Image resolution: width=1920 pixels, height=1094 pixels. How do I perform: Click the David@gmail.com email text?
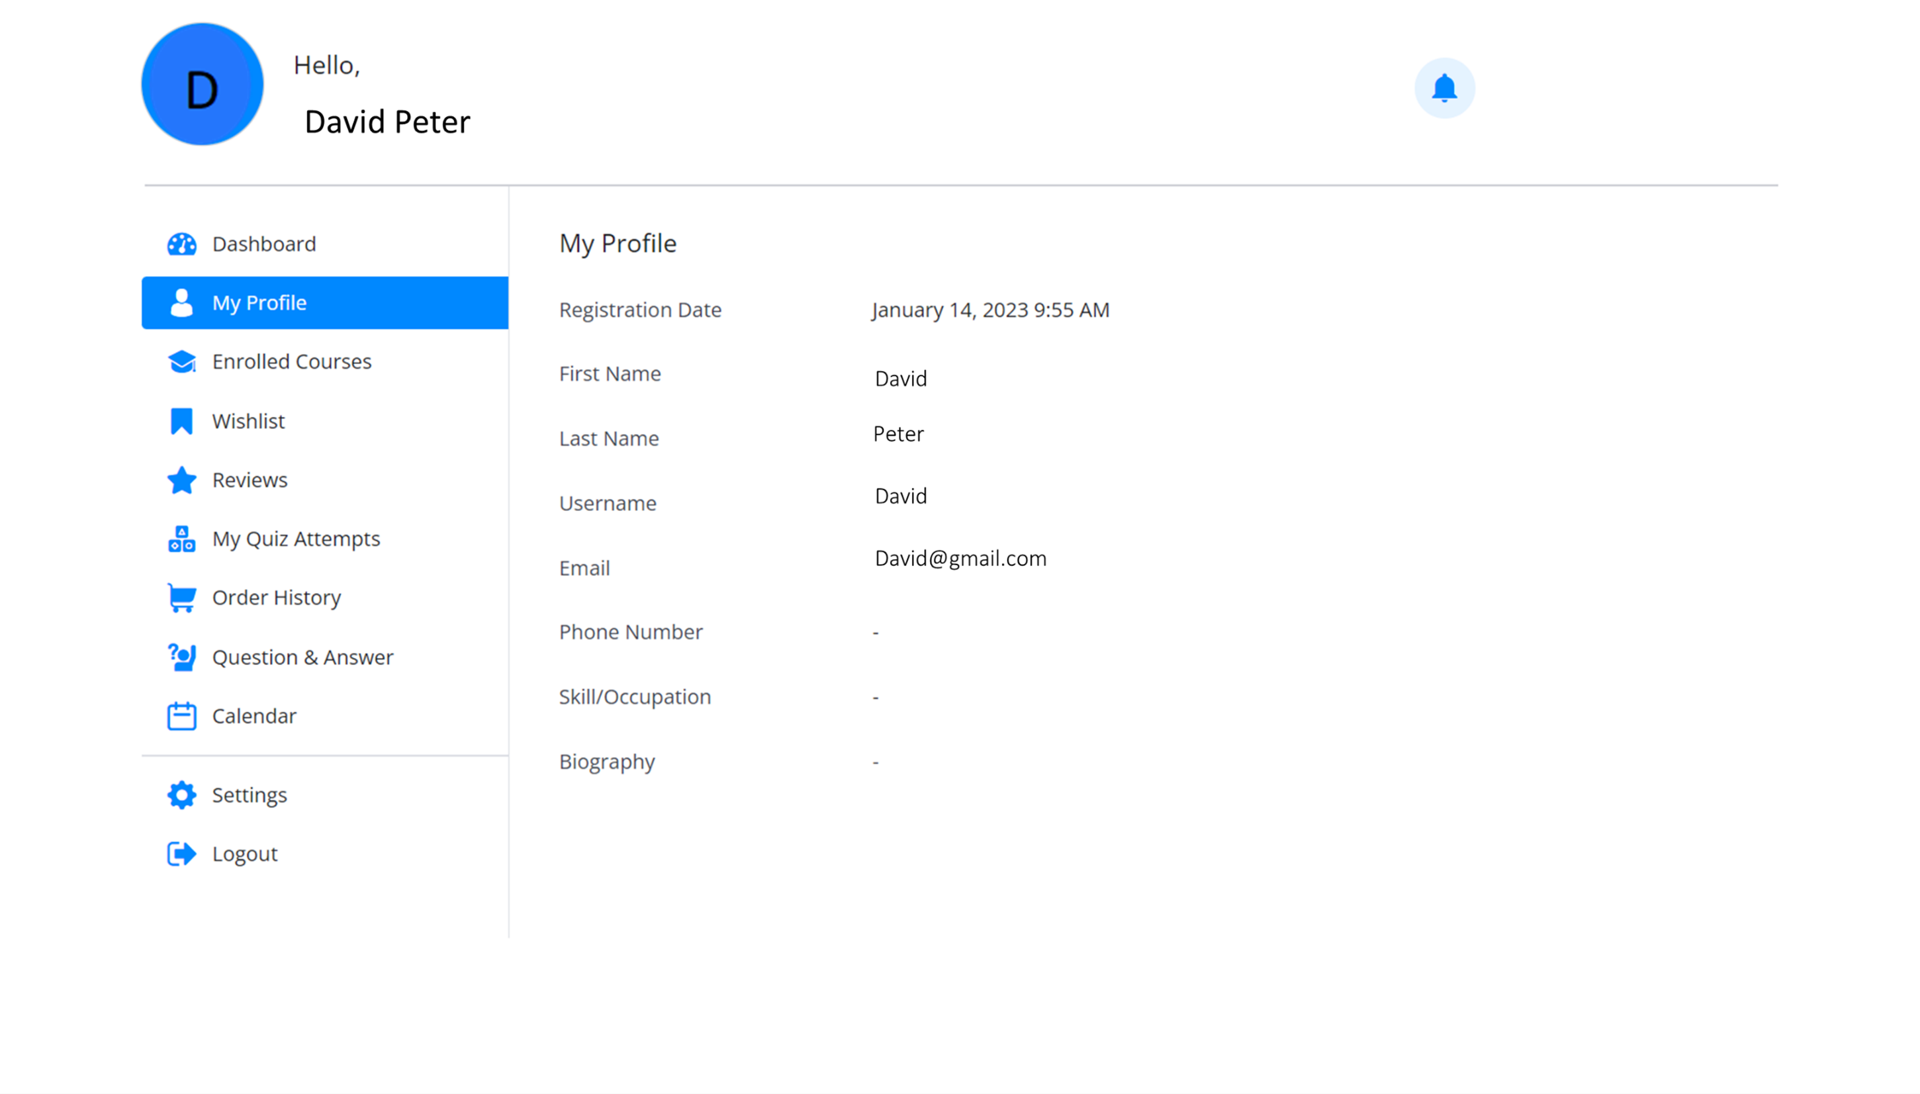tap(960, 559)
